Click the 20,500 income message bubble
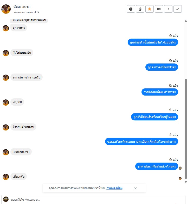 pos(17,102)
